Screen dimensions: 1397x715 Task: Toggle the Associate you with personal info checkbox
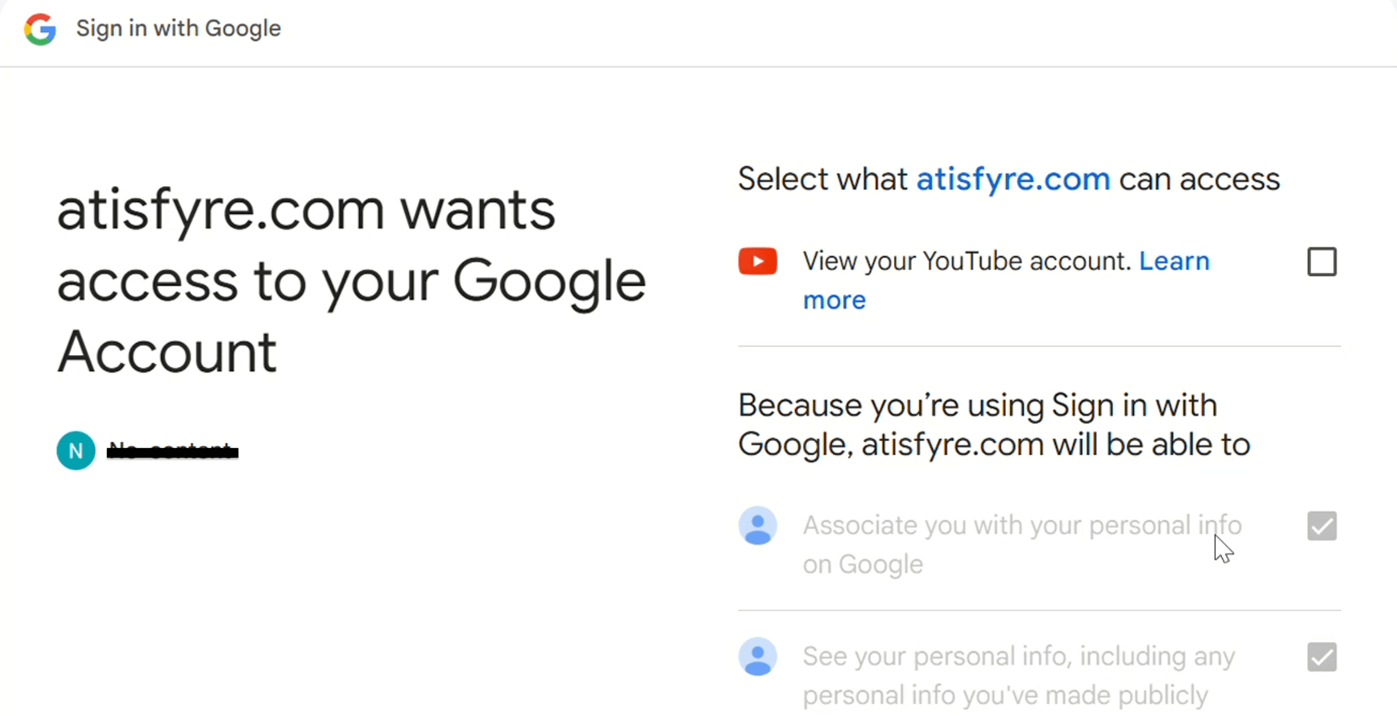tap(1322, 526)
